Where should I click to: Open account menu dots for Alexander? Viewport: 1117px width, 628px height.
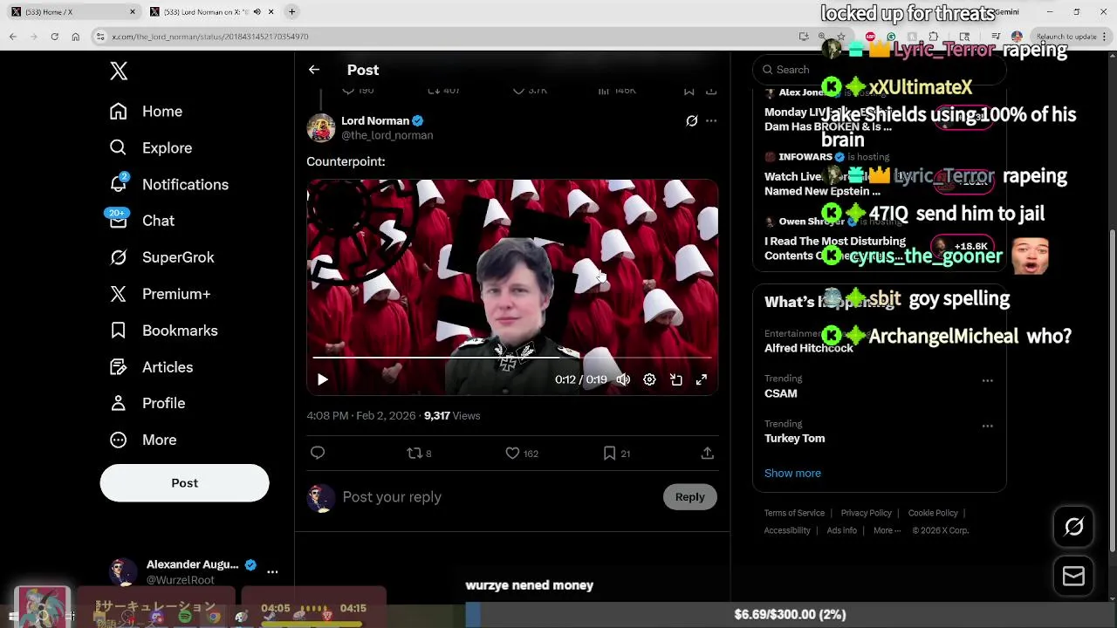coord(272,572)
